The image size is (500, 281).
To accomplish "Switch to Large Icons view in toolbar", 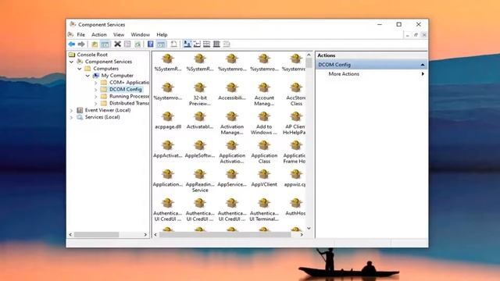I will click(187, 44).
